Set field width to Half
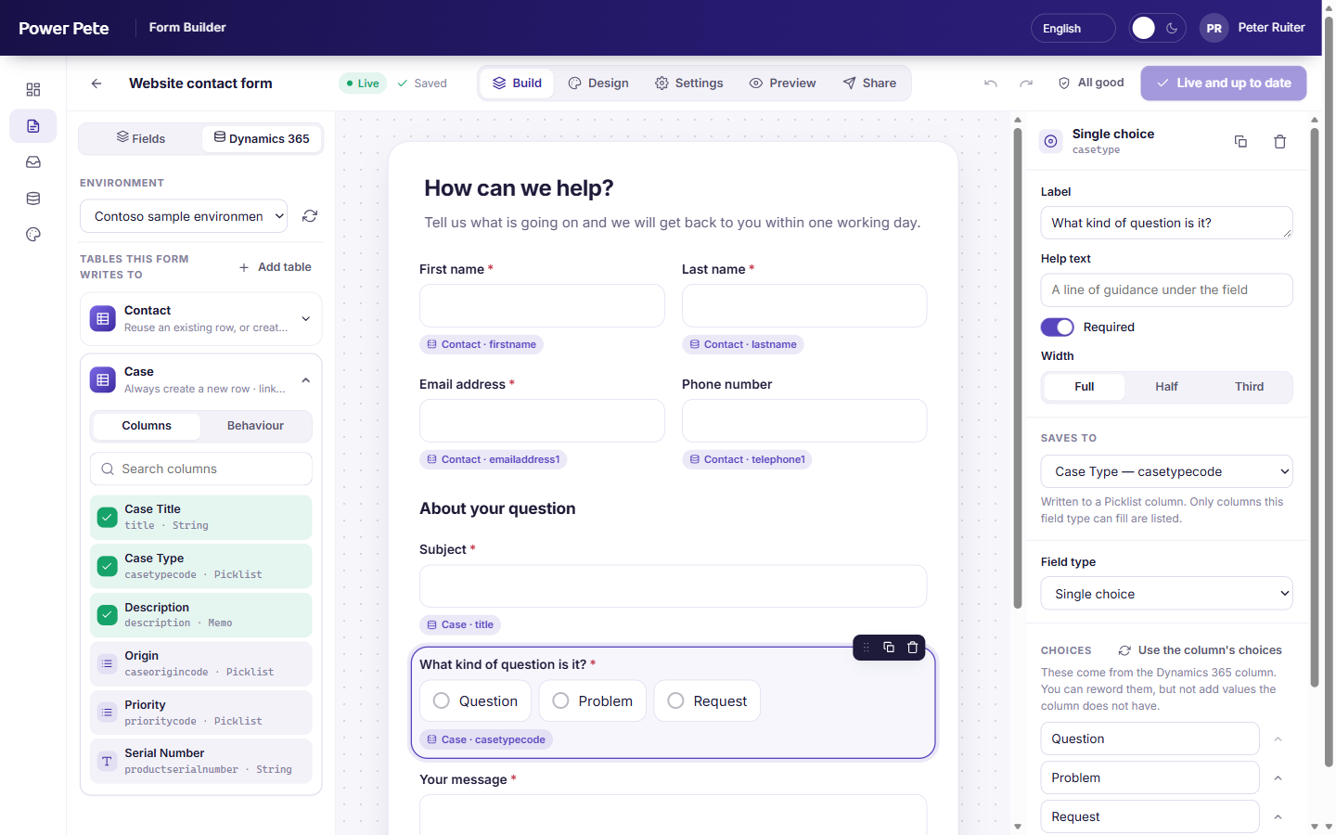Image resolution: width=1336 pixels, height=835 pixels. point(1167,387)
